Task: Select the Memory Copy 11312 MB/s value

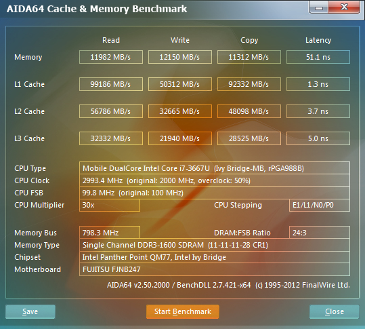Action: coord(249,57)
